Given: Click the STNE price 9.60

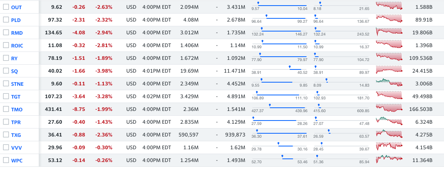Looking at the screenshot, I should tap(57, 84).
